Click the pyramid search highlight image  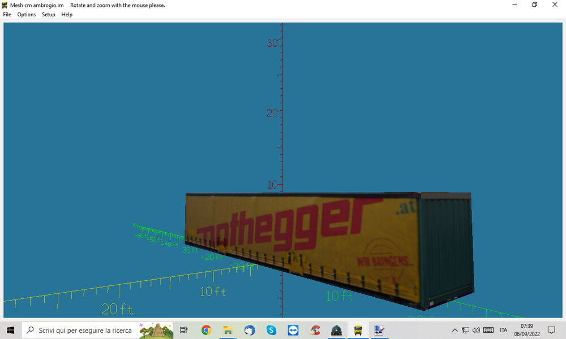[156, 330]
